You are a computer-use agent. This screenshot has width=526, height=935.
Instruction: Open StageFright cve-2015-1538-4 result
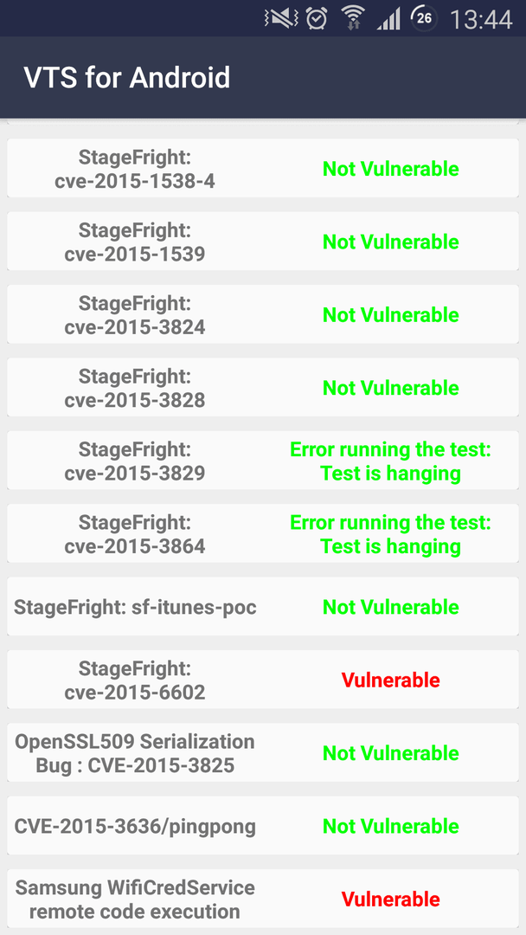point(263,168)
